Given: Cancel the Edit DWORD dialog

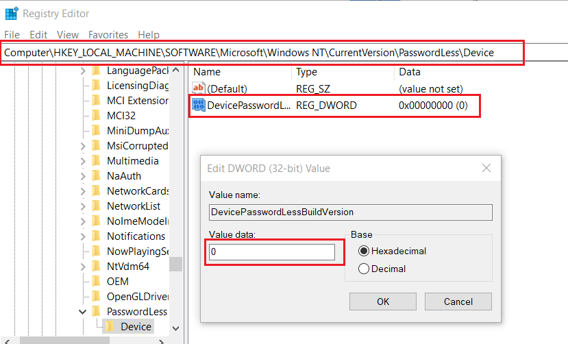Looking at the screenshot, I should tap(458, 302).
